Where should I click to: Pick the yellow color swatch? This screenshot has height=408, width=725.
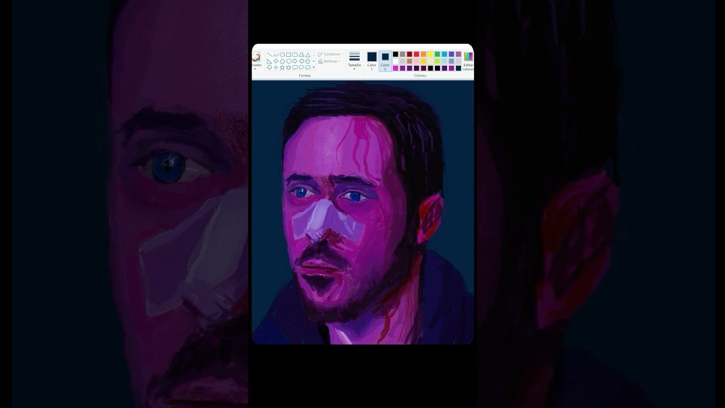click(430, 54)
